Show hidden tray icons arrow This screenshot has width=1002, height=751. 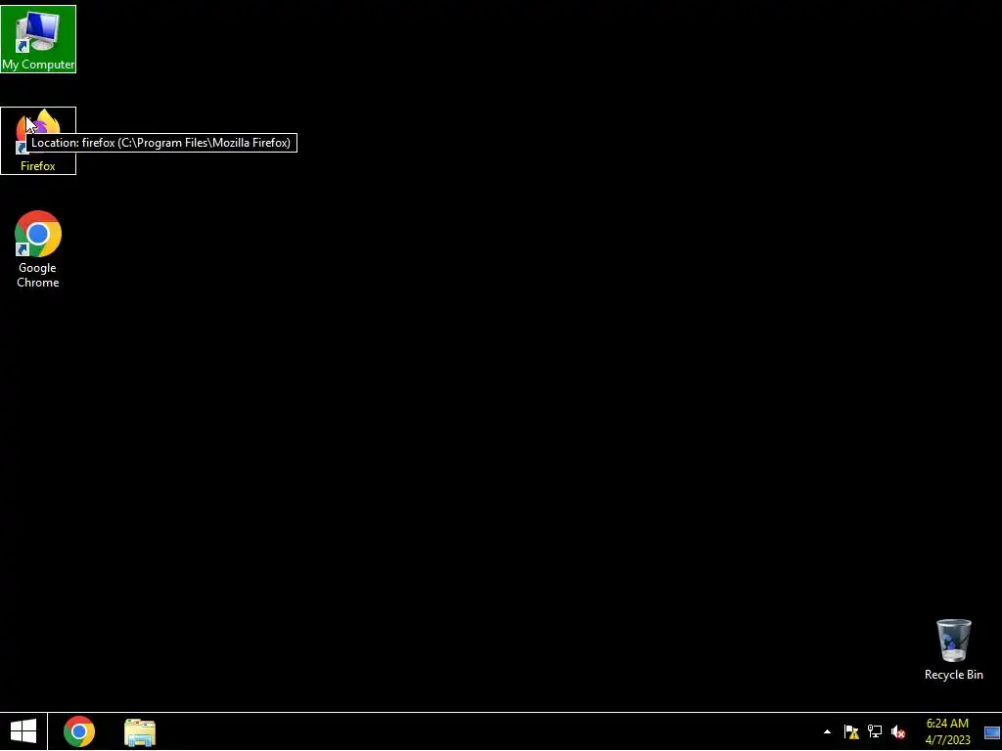tap(827, 731)
